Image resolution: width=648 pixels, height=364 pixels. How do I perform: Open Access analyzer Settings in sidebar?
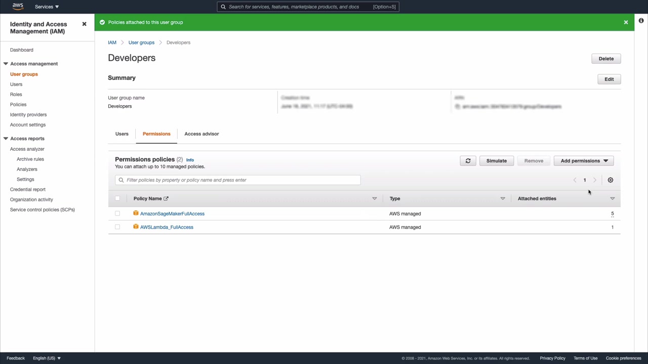tap(25, 179)
